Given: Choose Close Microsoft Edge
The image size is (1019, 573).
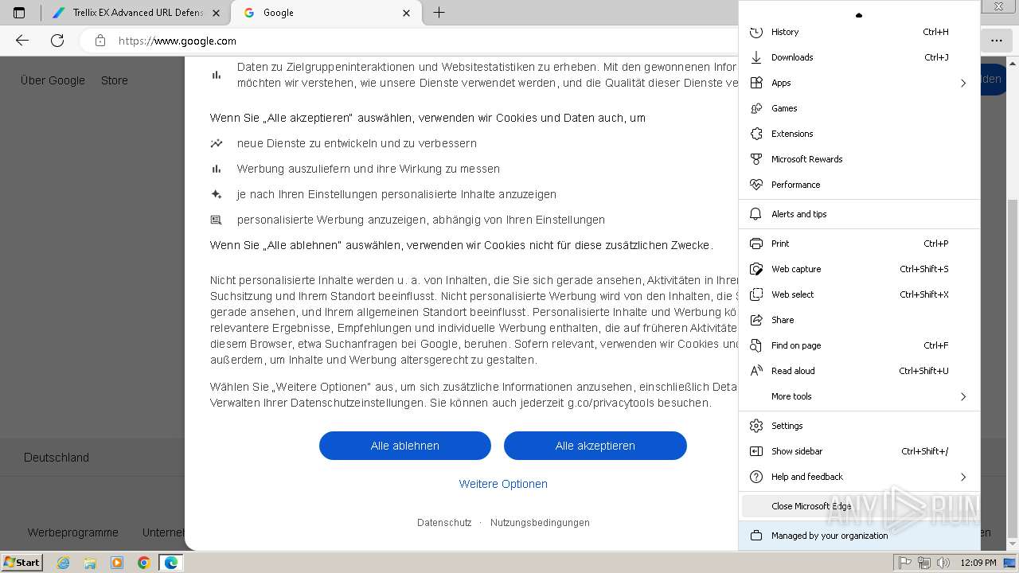Looking at the screenshot, I should pos(859,506).
